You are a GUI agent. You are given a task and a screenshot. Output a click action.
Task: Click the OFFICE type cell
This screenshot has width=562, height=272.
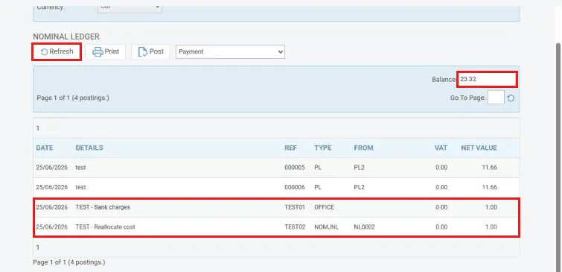324,207
